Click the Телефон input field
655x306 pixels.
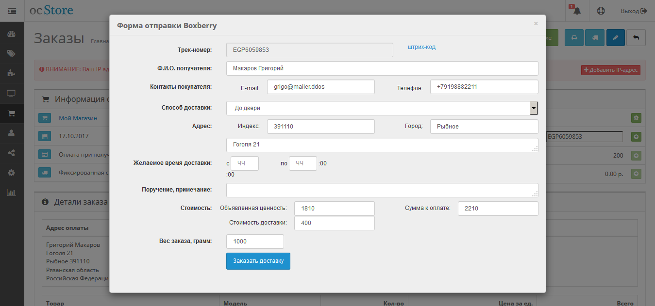(x=484, y=87)
